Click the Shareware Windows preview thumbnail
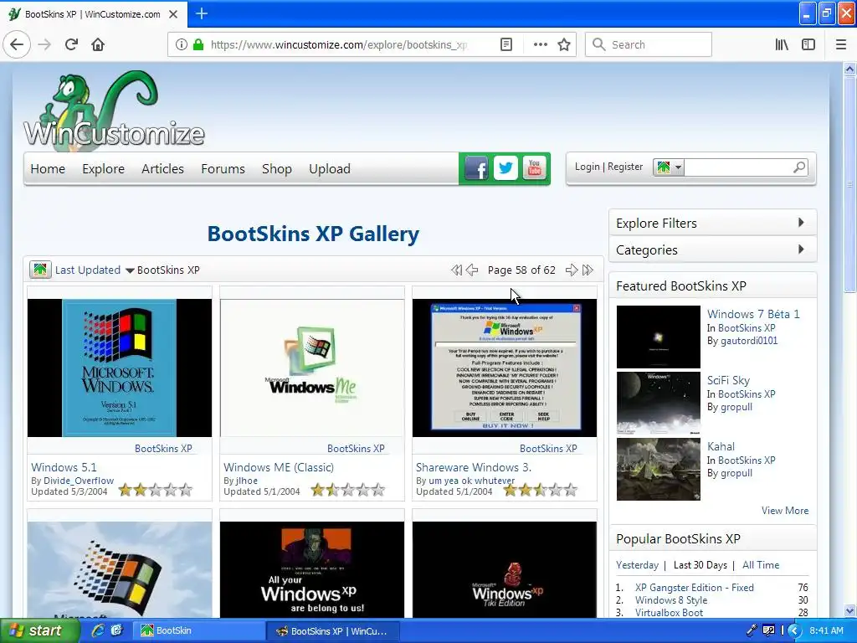This screenshot has width=857, height=643. pyautogui.click(x=505, y=368)
